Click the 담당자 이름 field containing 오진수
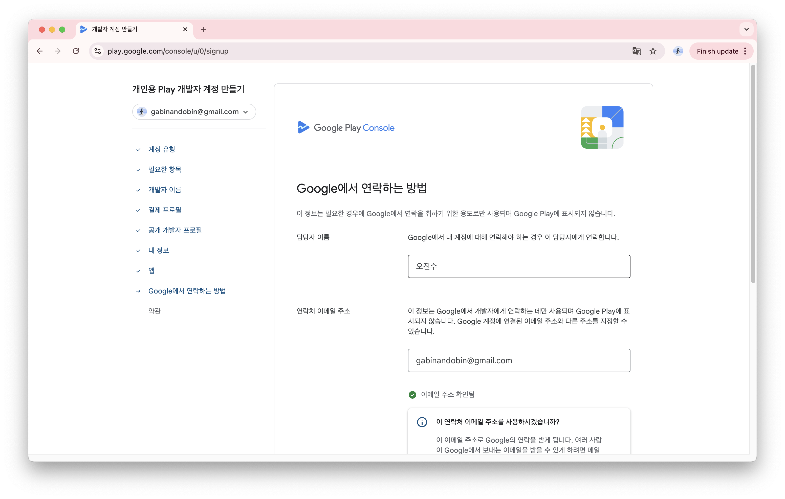 [519, 266]
